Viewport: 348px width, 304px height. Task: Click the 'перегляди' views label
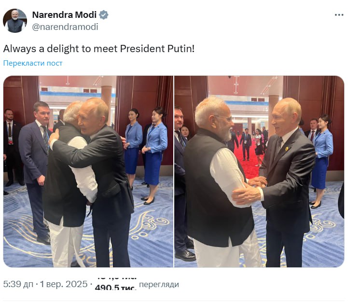click(x=159, y=285)
